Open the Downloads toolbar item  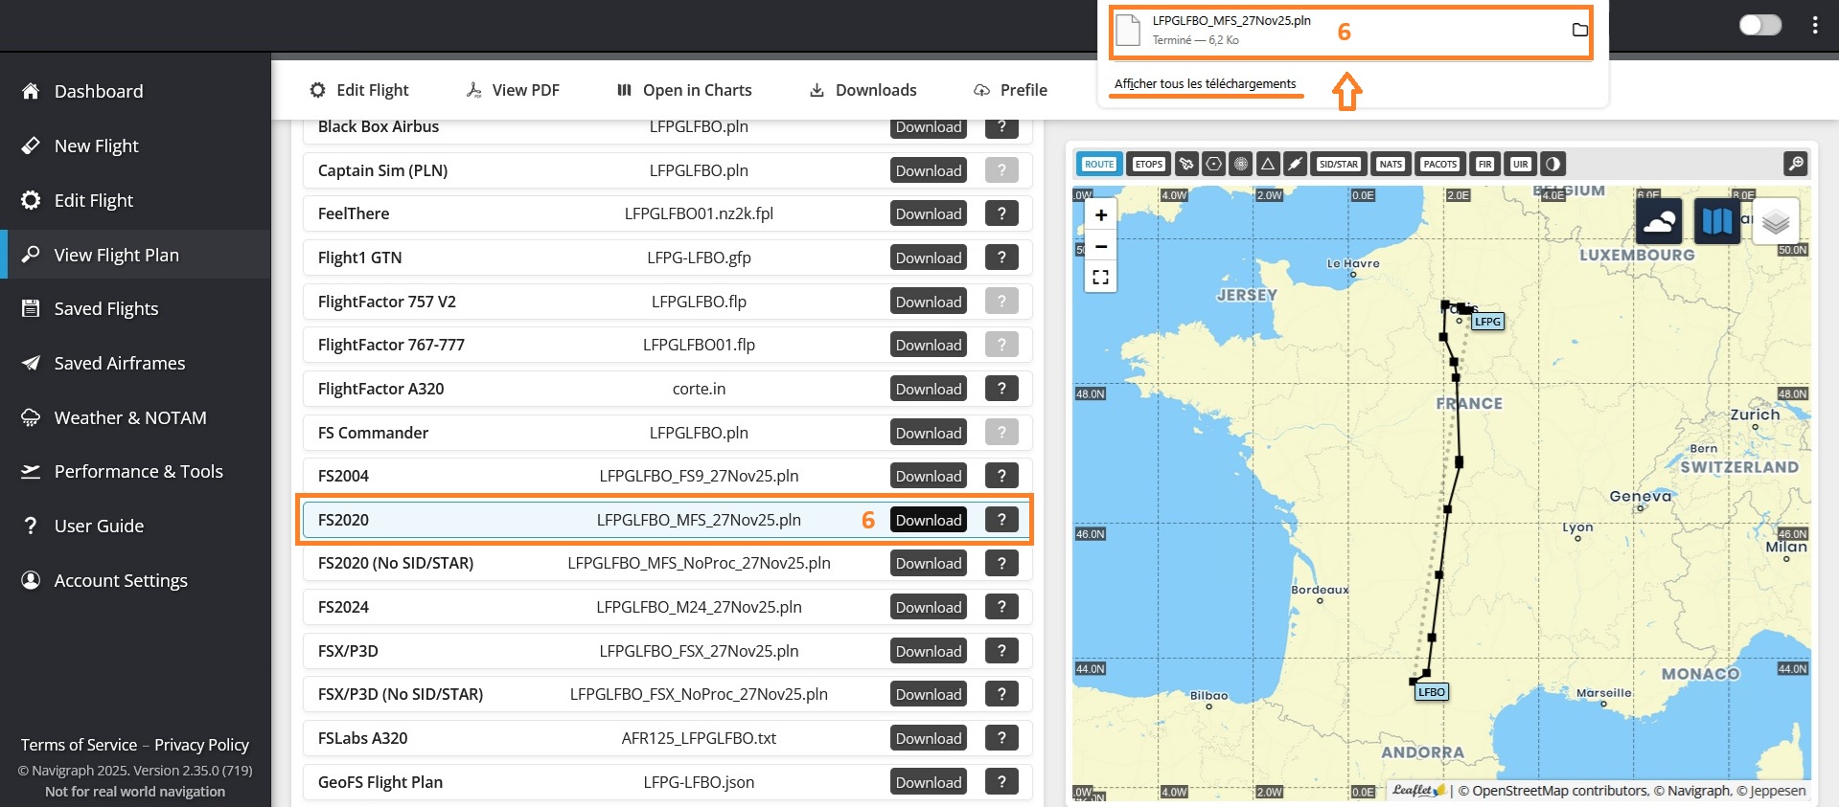863,90
